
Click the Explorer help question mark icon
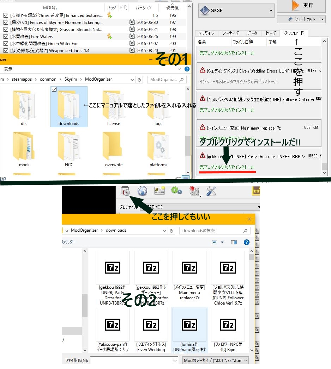[187, 69]
